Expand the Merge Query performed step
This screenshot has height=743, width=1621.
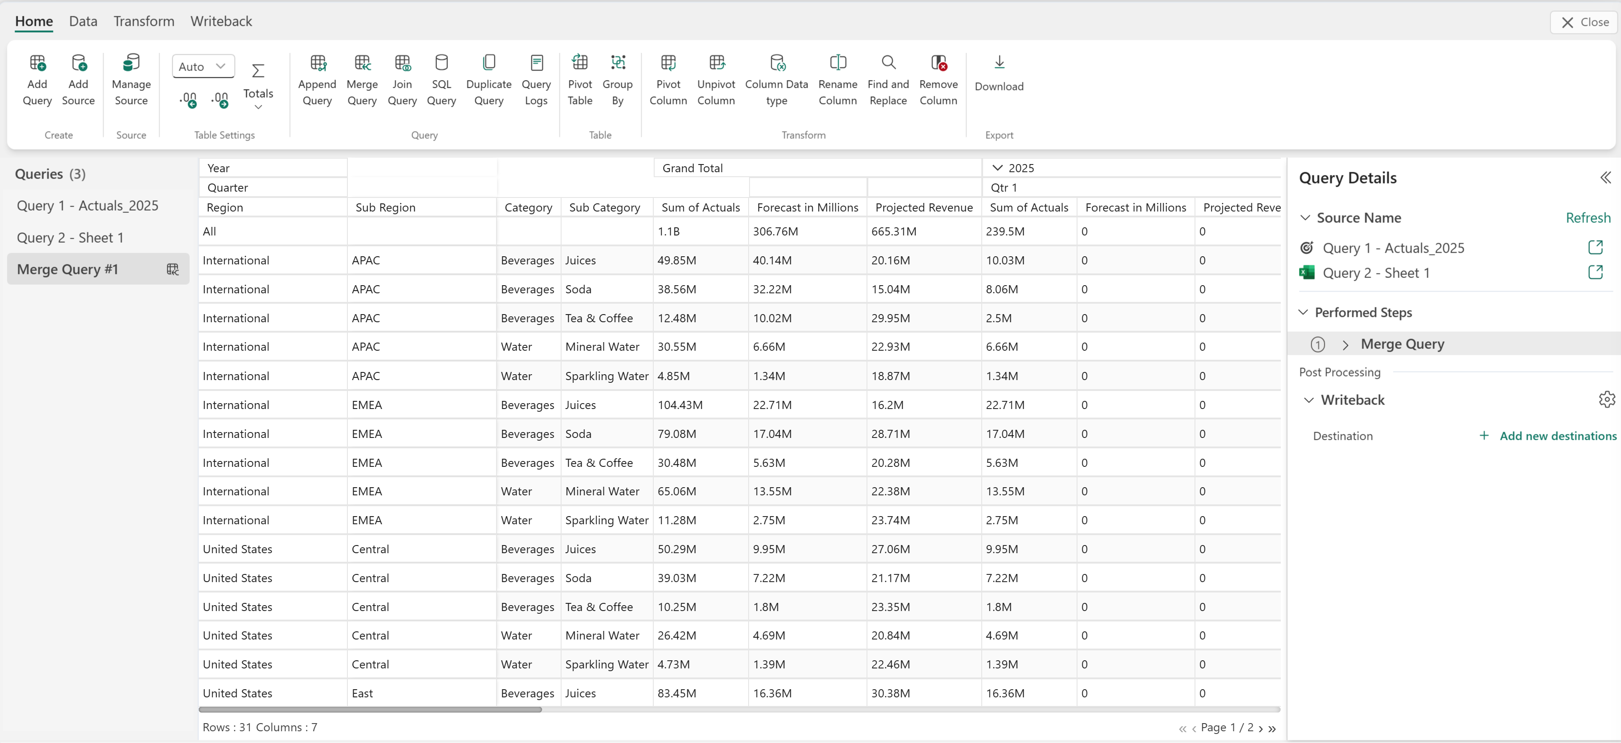click(x=1345, y=344)
